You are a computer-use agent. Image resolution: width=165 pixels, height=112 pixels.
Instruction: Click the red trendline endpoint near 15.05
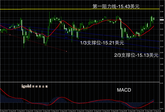click(x=66, y=51)
